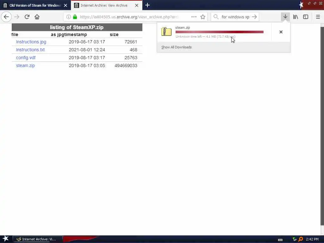Select Internet Archive taskbar window button

pyautogui.click(x=38, y=239)
